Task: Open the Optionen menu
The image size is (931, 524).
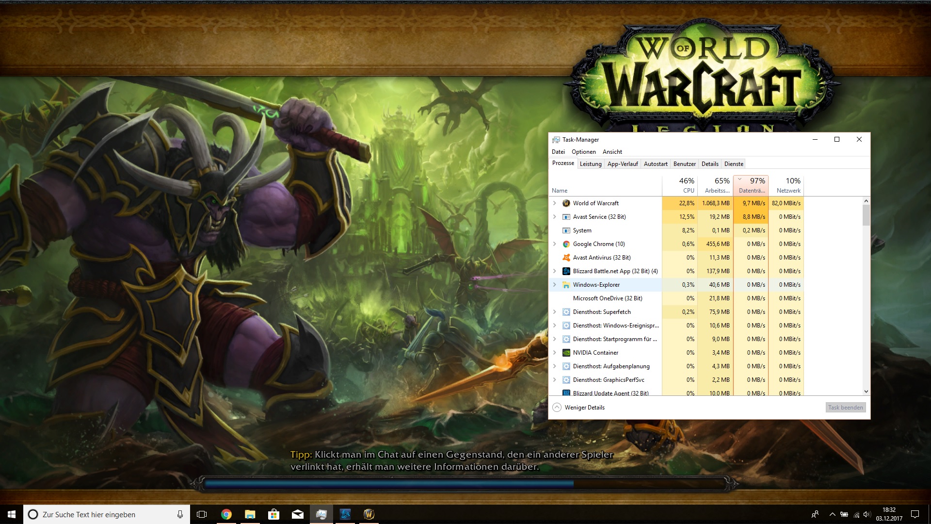Action: pos(583,152)
